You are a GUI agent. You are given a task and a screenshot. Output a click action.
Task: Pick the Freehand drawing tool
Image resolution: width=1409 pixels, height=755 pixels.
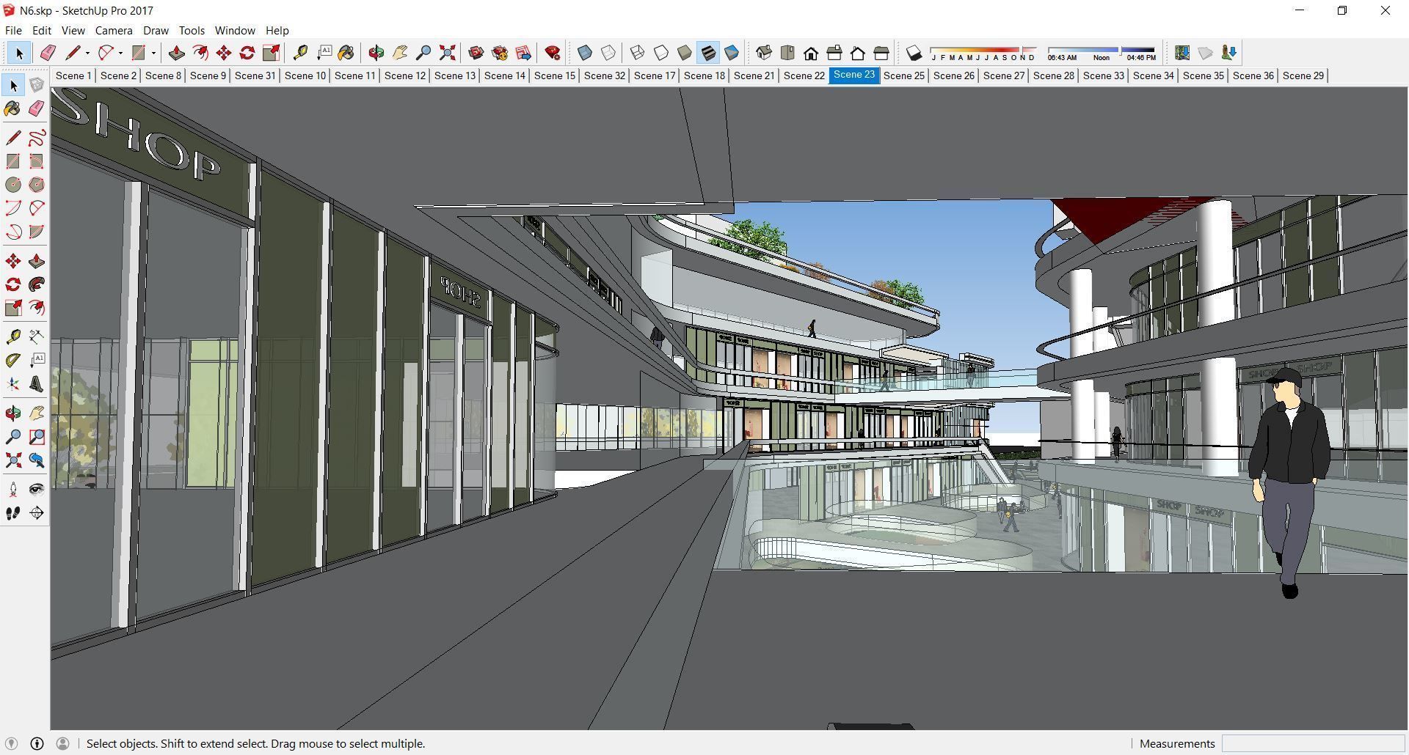[37, 138]
